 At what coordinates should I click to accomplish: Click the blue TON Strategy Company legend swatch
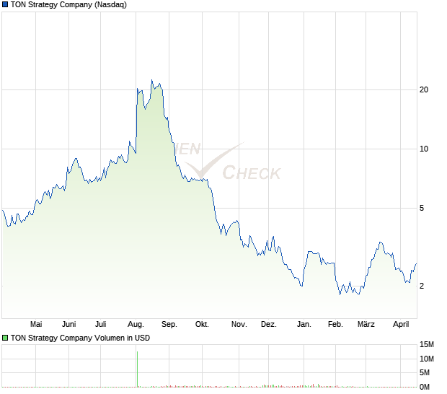pyautogui.click(x=5, y=4)
